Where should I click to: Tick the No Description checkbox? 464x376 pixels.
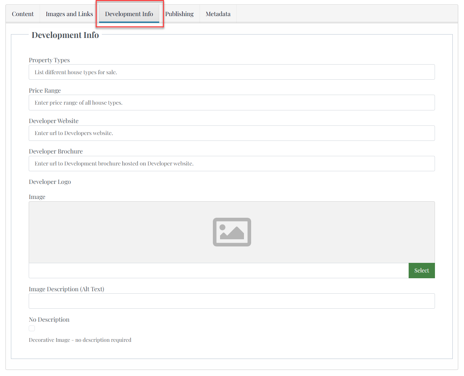click(x=32, y=328)
